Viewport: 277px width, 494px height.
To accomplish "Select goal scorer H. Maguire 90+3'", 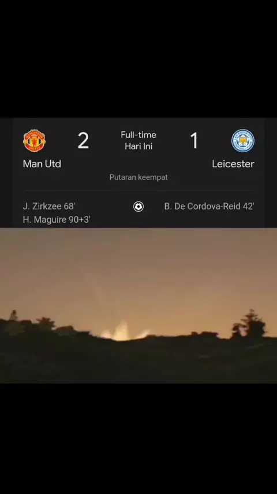I will click(57, 220).
